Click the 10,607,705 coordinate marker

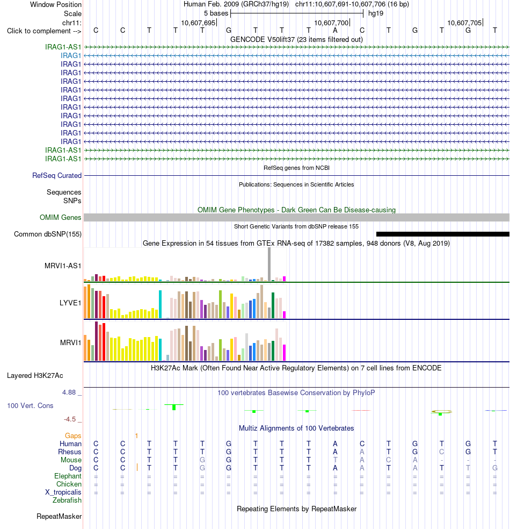click(x=464, y=23)
